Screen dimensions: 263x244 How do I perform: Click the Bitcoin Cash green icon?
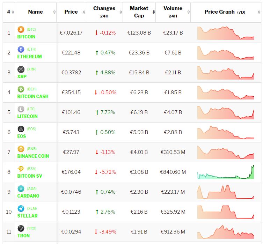[x=21, y=89]
